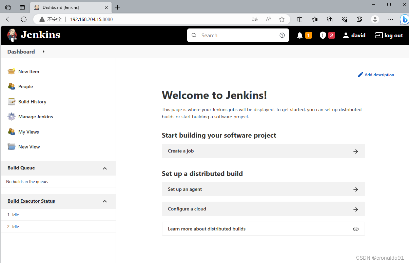
Task: Click the link icon on Learn more row
Action: tap(356, 229)
